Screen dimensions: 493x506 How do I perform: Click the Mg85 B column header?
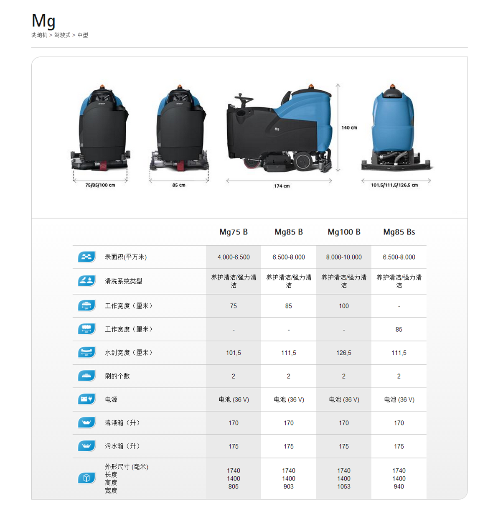[x=289, y=232]
